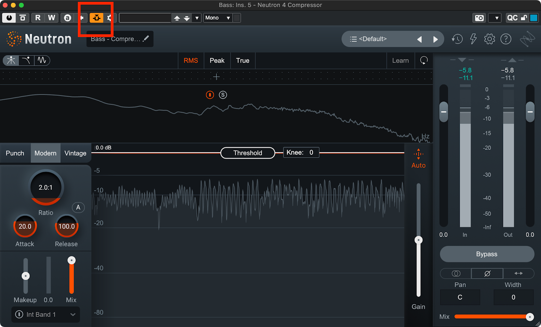541x327 pixels.
Task: Click the Gain slider handle
Action: pos(419,240)
